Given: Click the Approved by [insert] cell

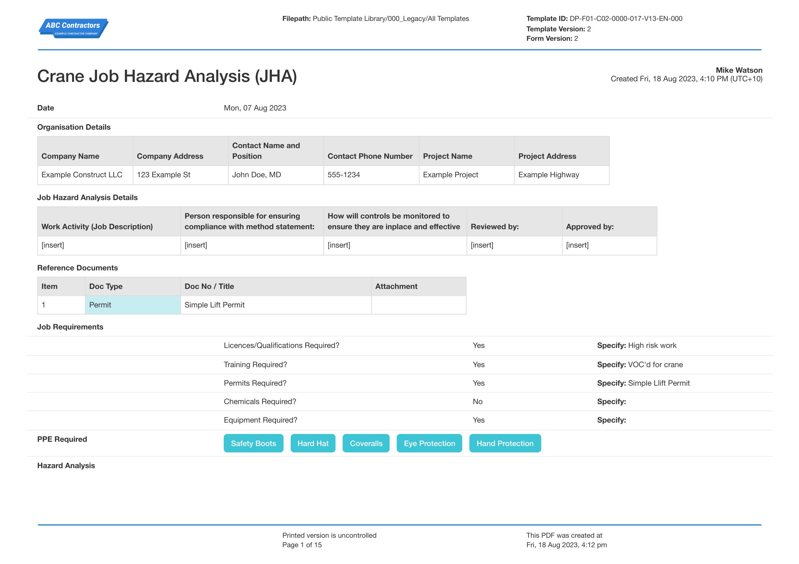Looking at the screenshot, I should coord(609,245).
